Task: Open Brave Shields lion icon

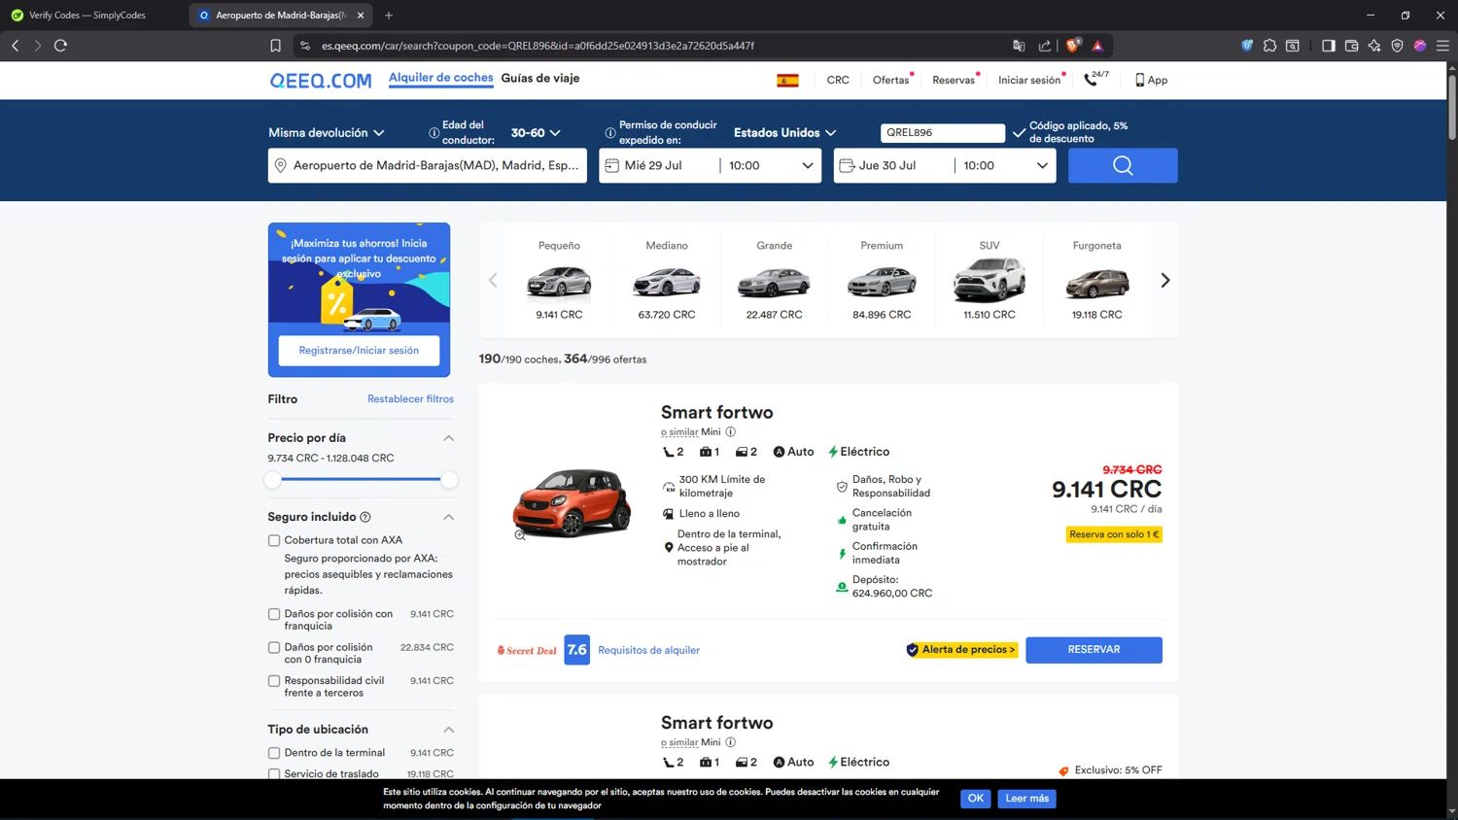Action: [1073, 46]
